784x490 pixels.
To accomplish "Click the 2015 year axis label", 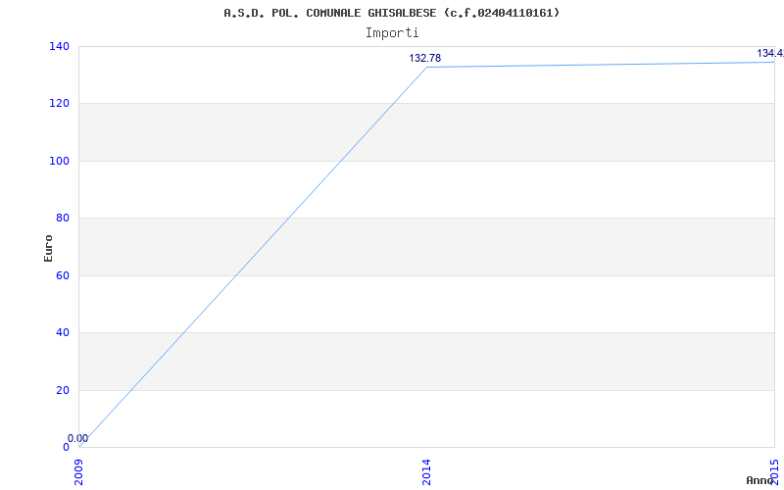I will point(774,470).
